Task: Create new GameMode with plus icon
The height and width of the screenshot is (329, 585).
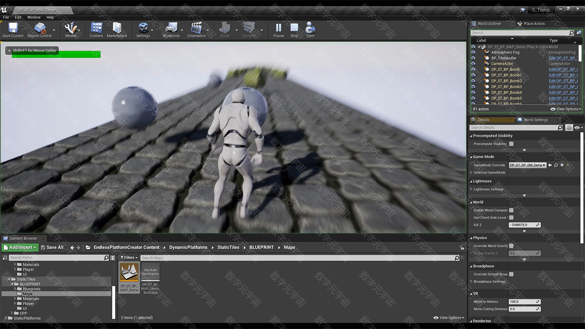Action: pyautogui.click(x=562, y=165)
